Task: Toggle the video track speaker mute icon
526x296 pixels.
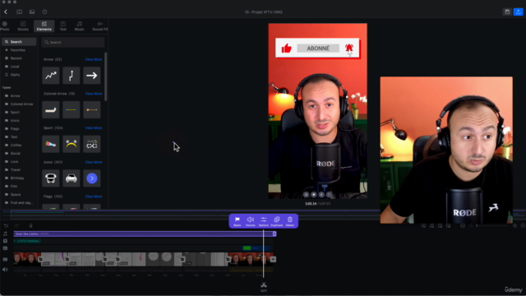Action: click(x=5, y=270)
